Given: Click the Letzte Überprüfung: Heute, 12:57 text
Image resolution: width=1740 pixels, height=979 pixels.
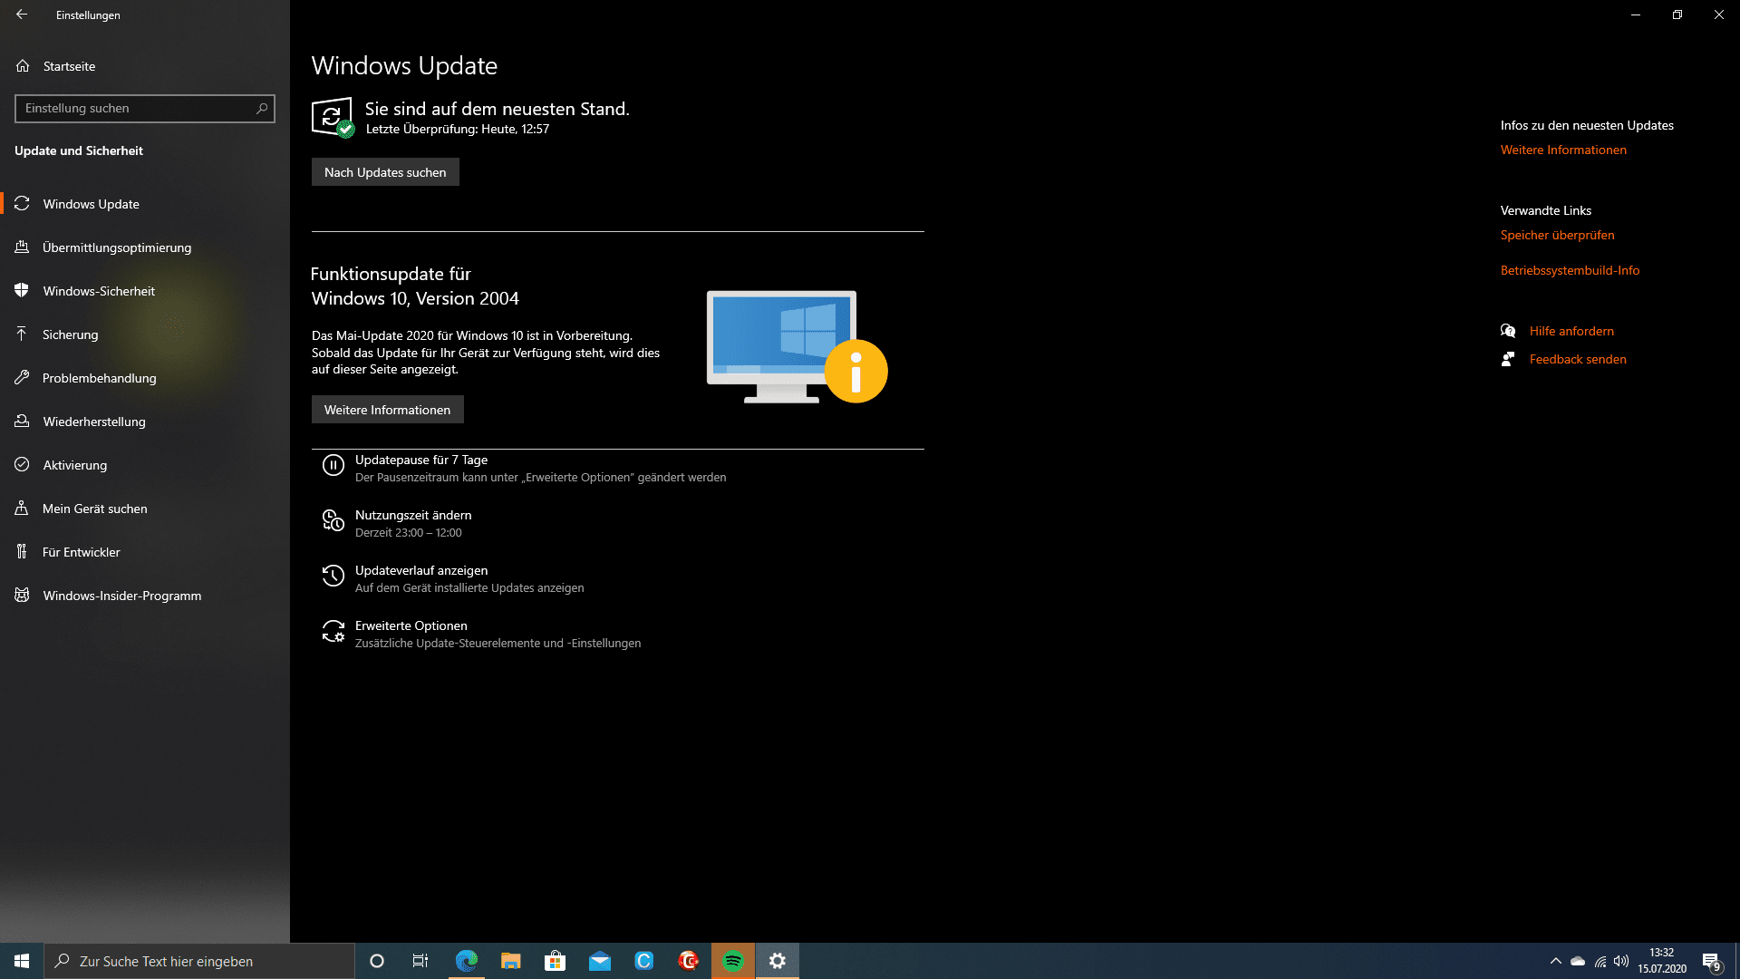Looking at the screenshot, I should click(x=457, y=129).
